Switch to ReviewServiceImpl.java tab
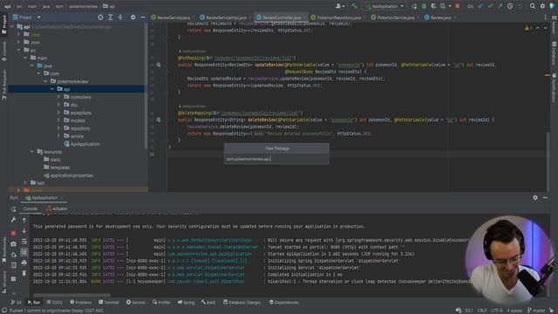This screenshot has height=314, width=558. click(x=225, y=17)
